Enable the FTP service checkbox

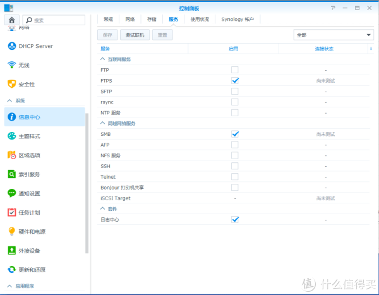coord(235,69)
